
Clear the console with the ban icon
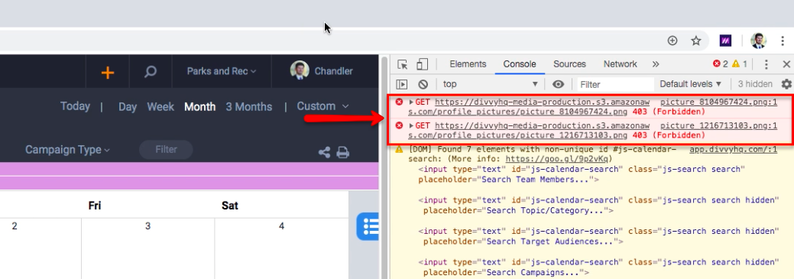tap(423, 85)
